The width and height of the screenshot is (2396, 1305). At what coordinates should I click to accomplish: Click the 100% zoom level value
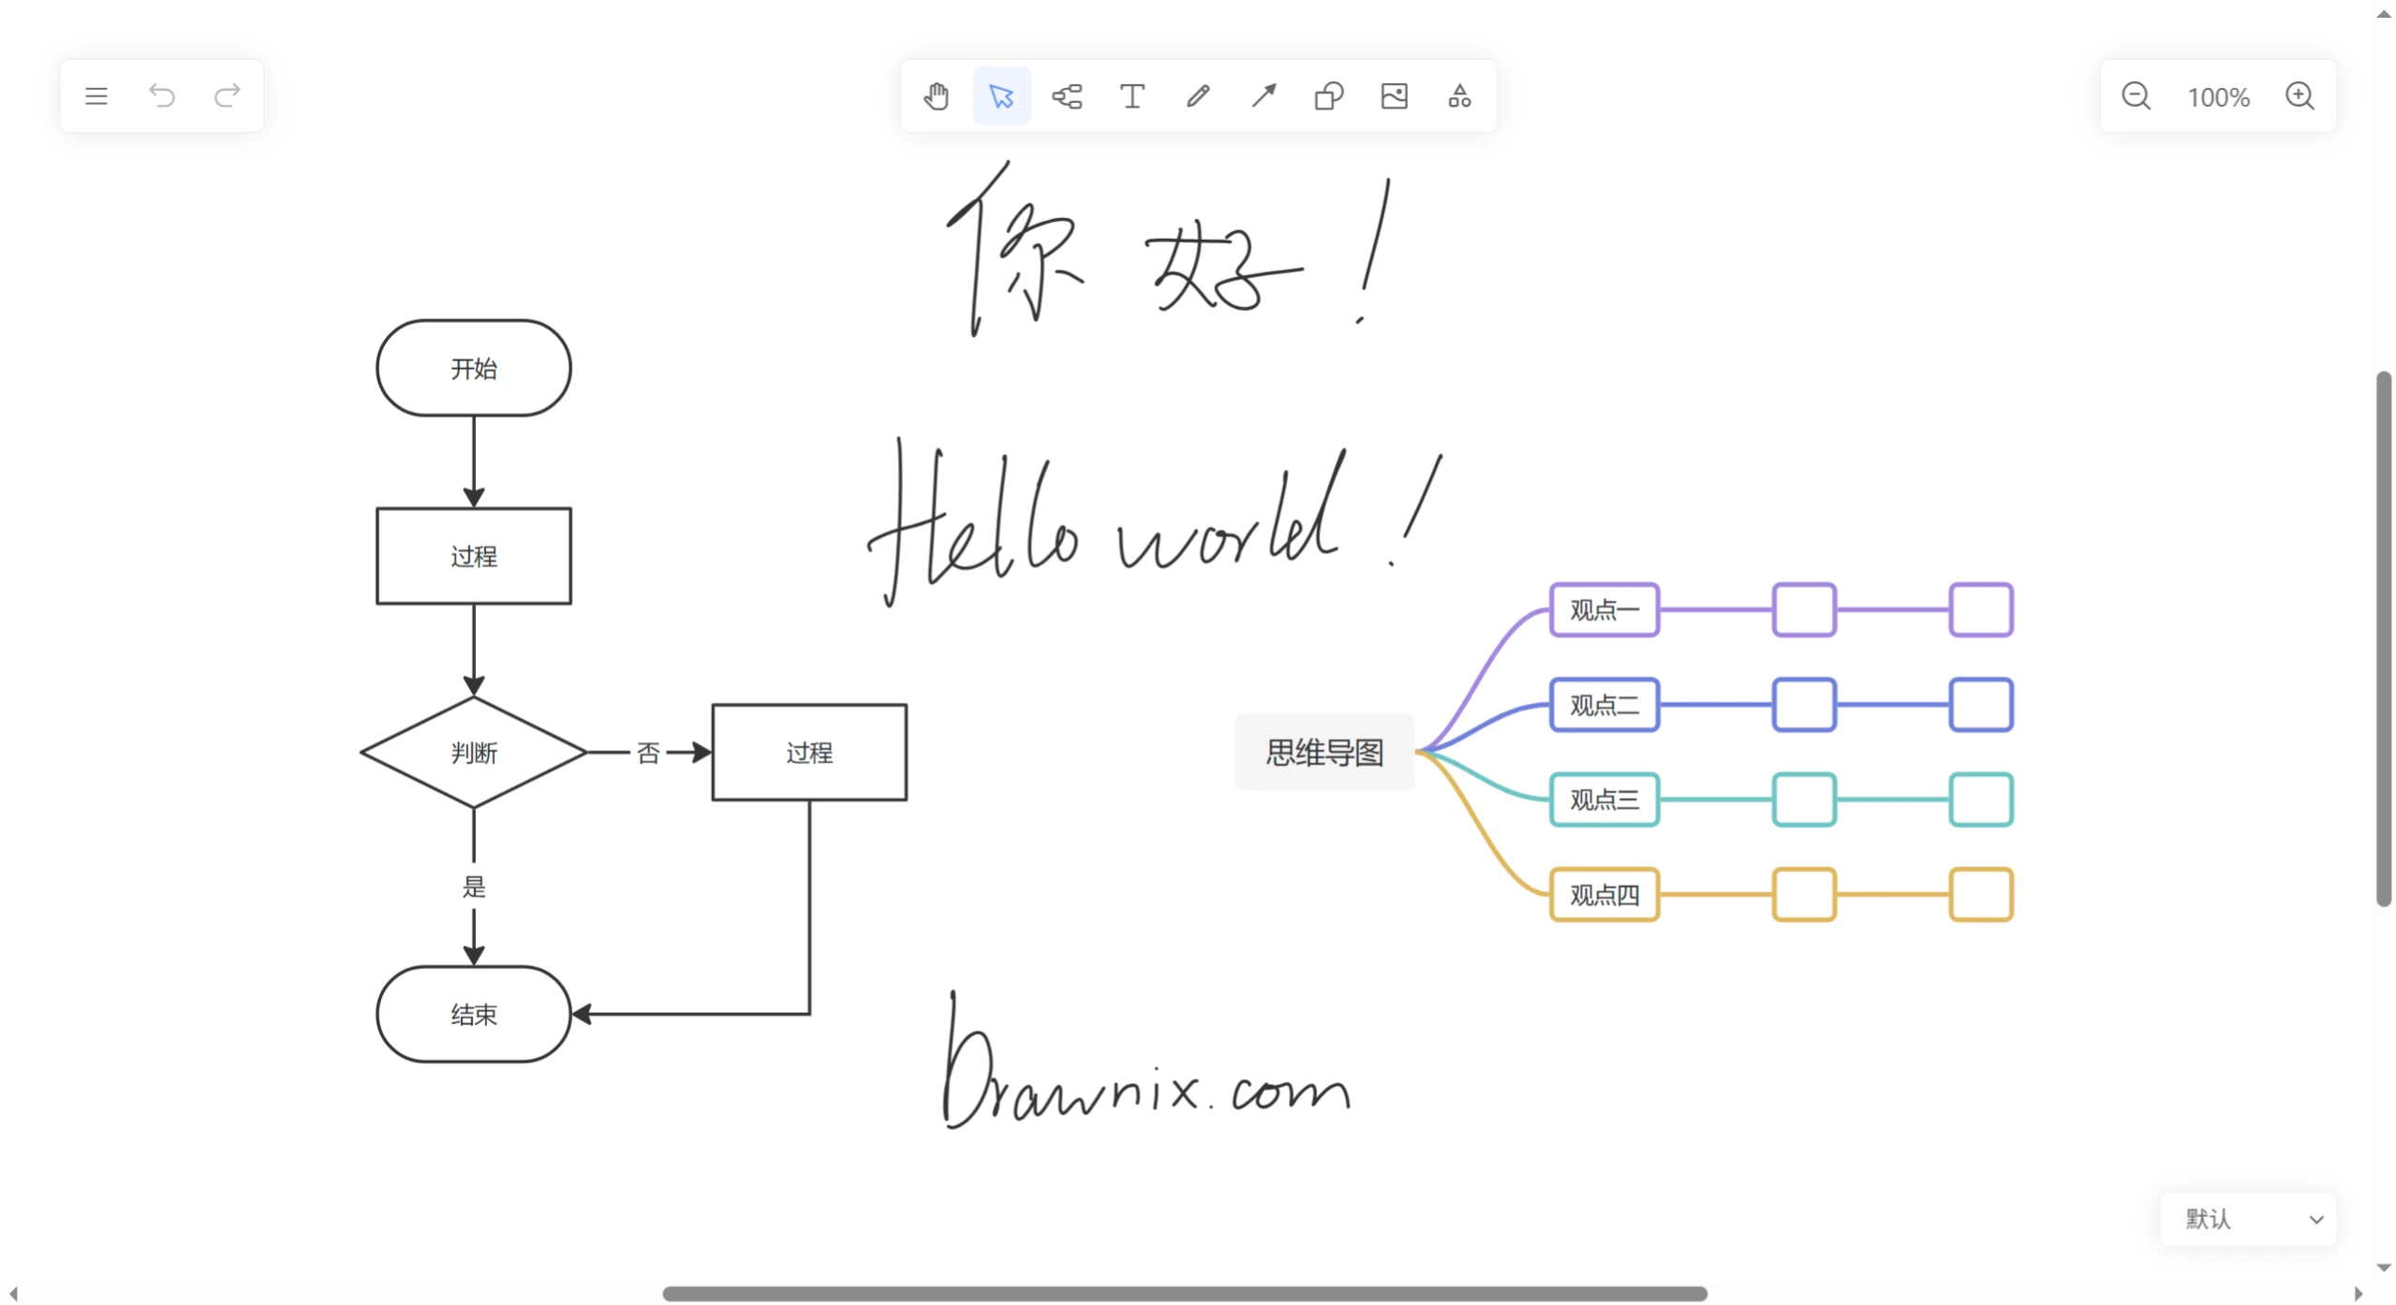pyautogui.click(x=2219, y=95)
